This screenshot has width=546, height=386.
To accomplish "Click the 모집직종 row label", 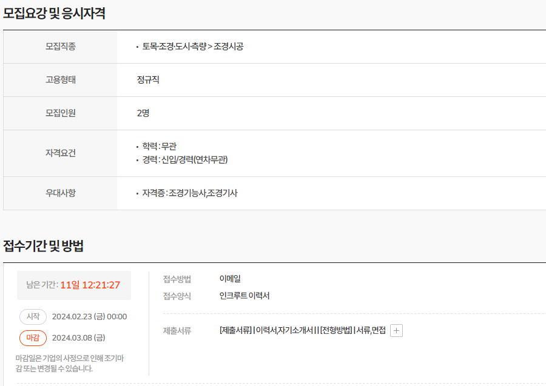I will 61,46.
